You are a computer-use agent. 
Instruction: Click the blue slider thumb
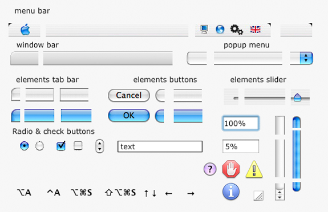coord(297,97)
